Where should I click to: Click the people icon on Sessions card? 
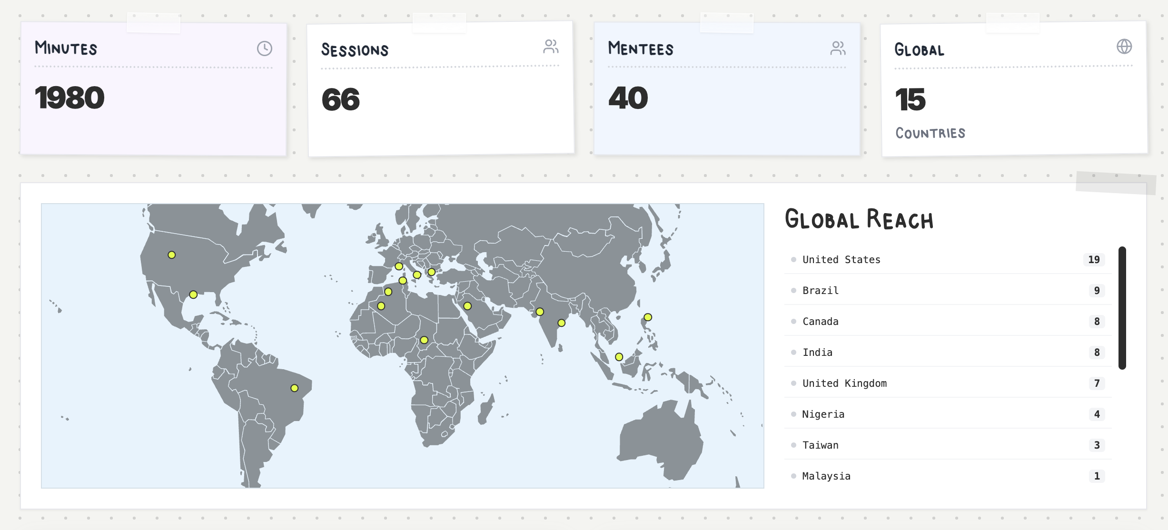pyautogui.click(x=551, y=47)
